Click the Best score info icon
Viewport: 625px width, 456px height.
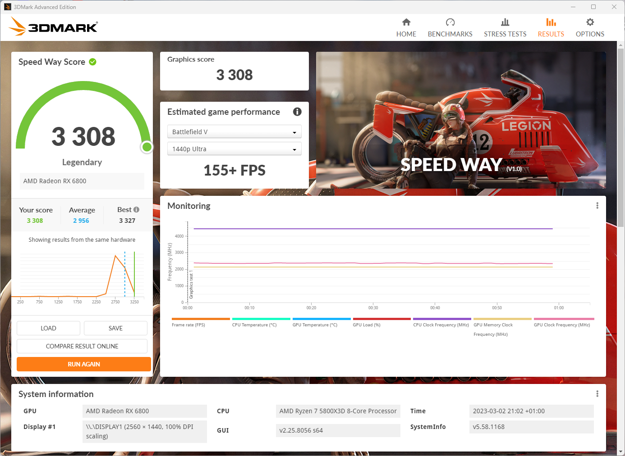136,209
